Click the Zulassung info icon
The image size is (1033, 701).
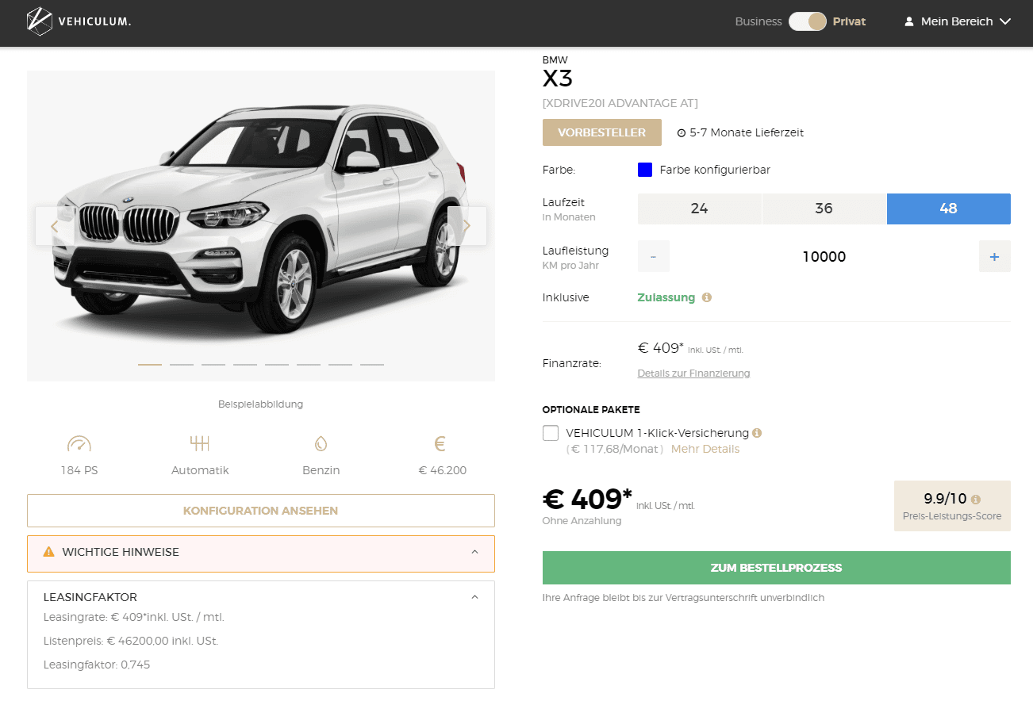[x=706, y=297]
